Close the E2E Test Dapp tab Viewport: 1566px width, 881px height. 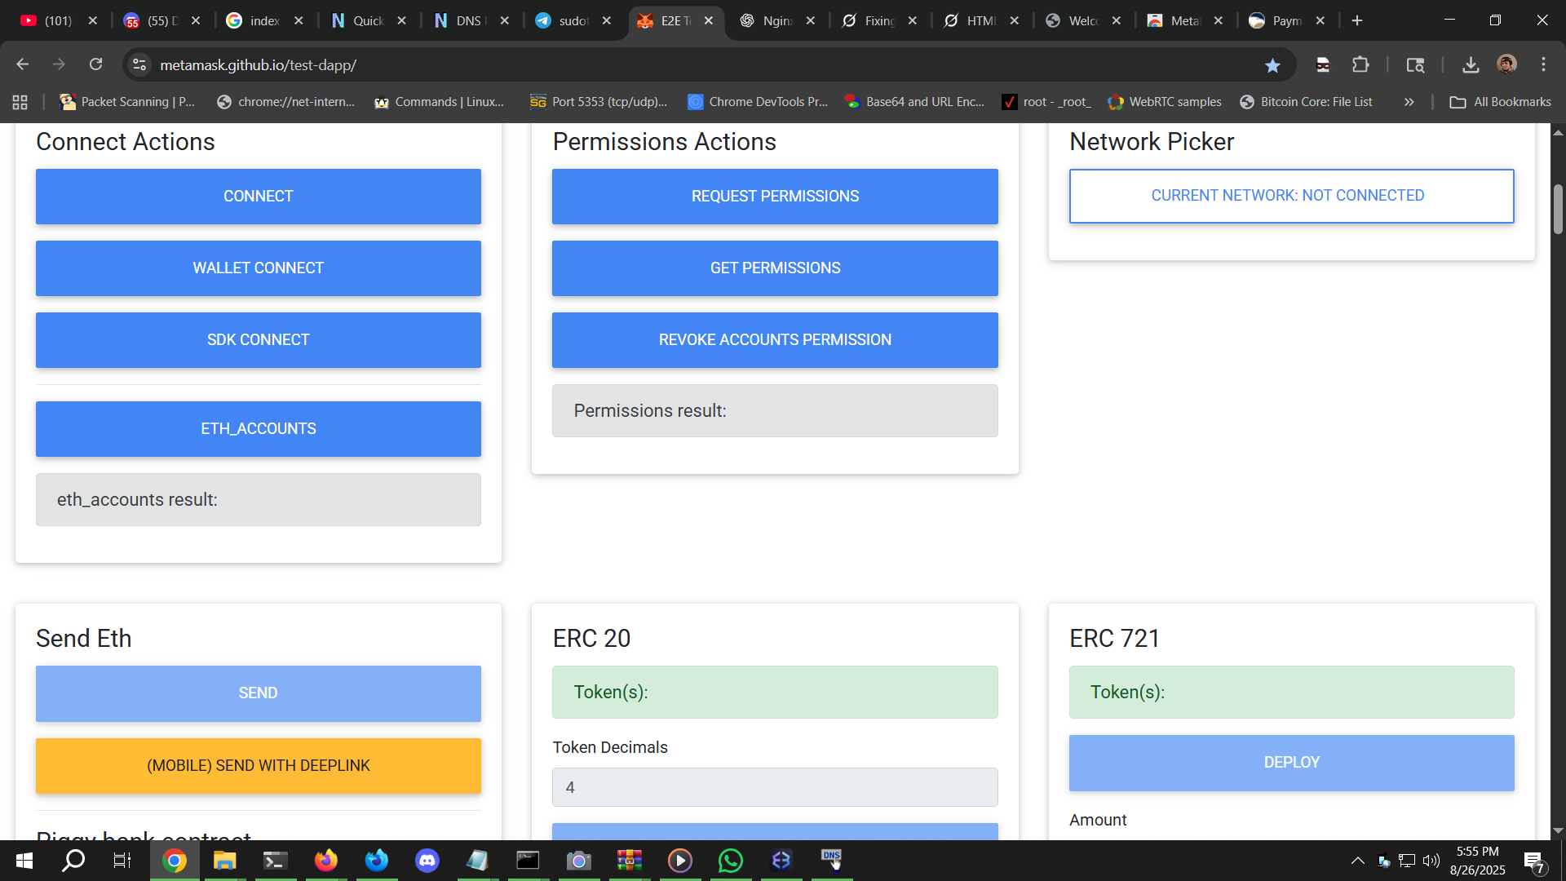point(709,20)
